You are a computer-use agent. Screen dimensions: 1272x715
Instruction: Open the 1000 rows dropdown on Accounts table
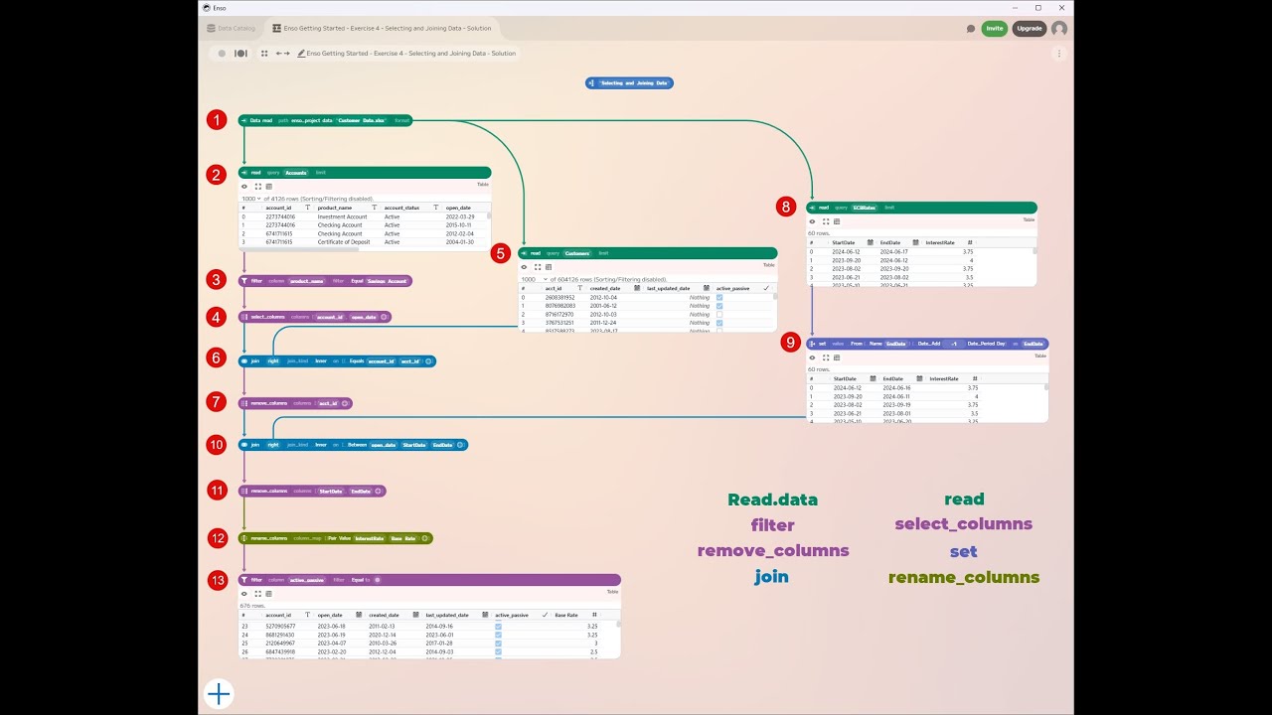tap(251, 198)
